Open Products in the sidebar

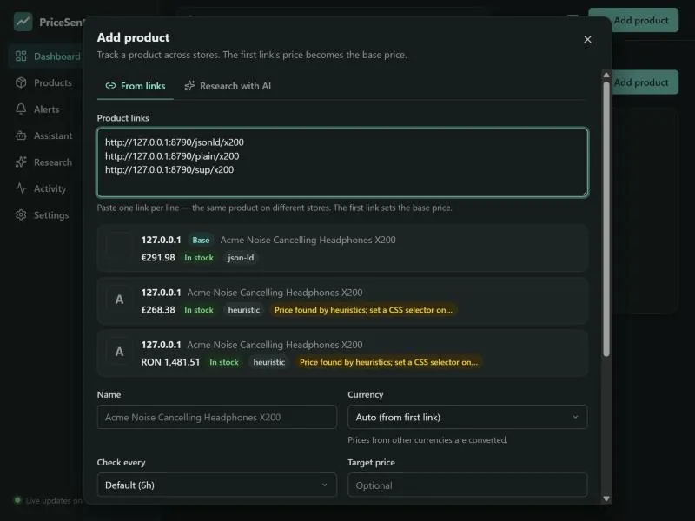(x=46, y=82)
